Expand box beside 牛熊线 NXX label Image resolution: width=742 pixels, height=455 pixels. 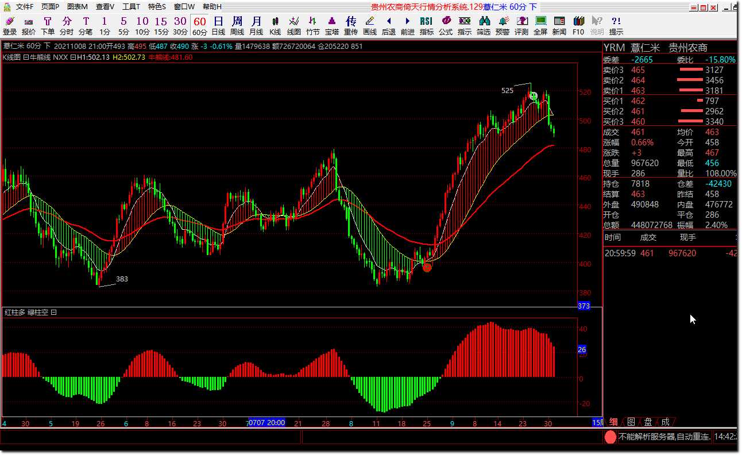click(x=26, y=57)
